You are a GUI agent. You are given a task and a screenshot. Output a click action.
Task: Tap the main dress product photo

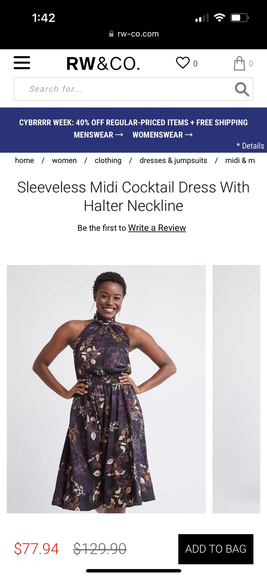coord(106,389)
